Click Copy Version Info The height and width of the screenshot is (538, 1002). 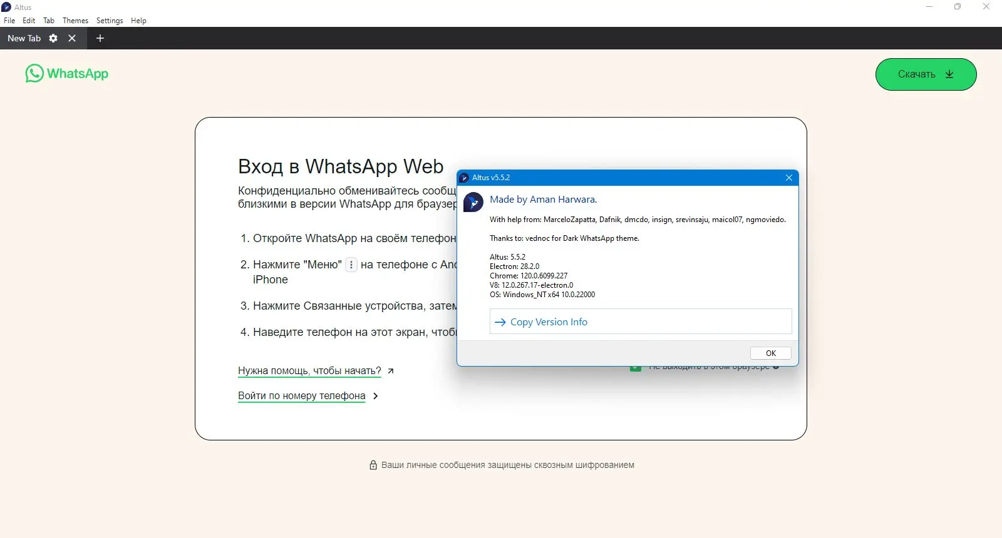point(641,322)
